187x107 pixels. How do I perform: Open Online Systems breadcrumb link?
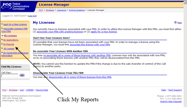pyautogui.click(x=77, y=10)
